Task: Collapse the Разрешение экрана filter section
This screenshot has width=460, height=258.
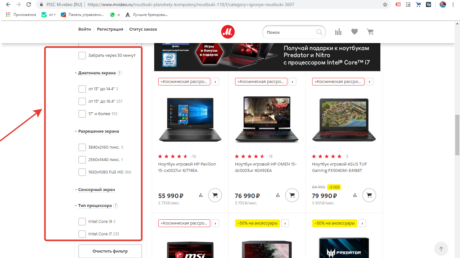Action: 97,131
